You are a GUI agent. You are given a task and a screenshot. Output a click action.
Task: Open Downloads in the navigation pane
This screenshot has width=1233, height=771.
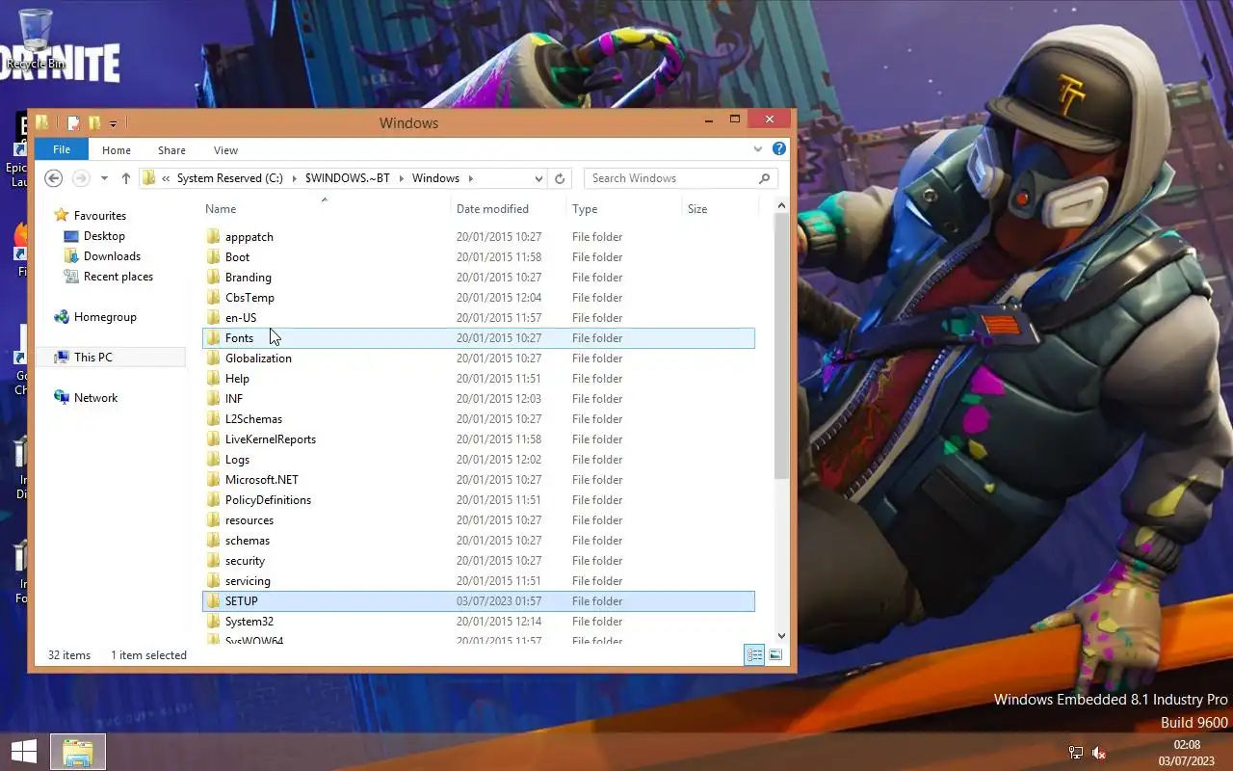(112, 256)
